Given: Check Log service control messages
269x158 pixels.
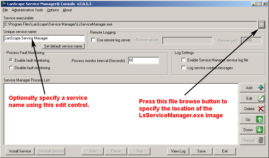Looking at the screenshot, I should [183, 68].
